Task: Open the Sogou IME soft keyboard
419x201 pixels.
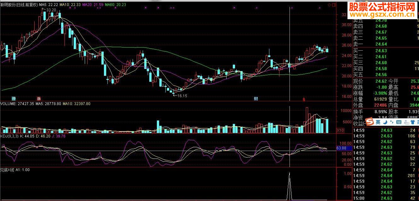Action: pyautogui.click(x=399, y=122)
